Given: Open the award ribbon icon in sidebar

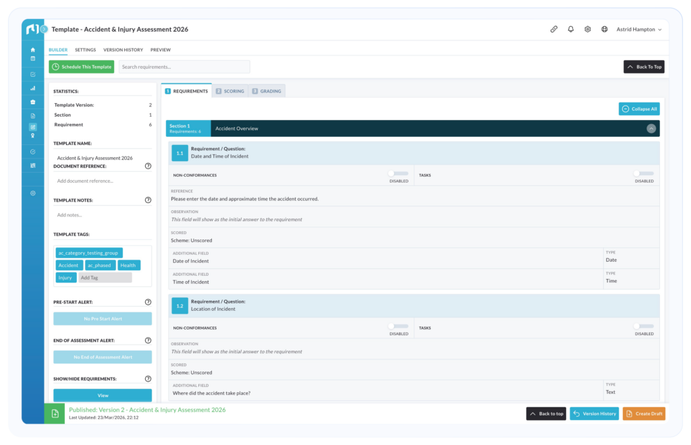Looking at the screenshot, I should [32, 136].
